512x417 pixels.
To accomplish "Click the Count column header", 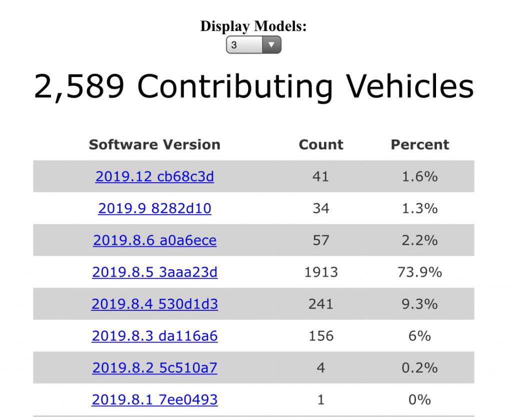I will click(x=321, y=145).
